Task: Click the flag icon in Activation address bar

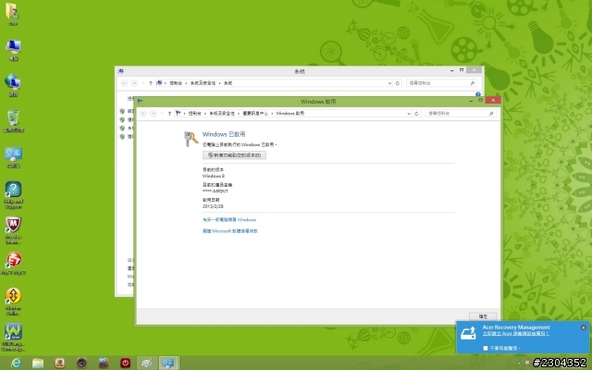Action: [x=179, y=113]
